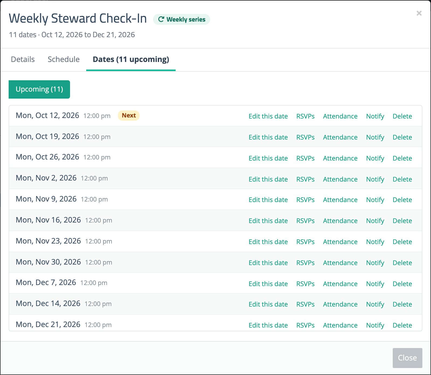431x375 pixels.
Task: Open RSVPs for Oct 12, 2026
Action: 305,116
